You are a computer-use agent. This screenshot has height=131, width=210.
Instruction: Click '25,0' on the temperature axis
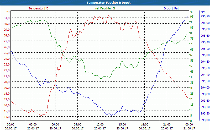tap(7, 53)
